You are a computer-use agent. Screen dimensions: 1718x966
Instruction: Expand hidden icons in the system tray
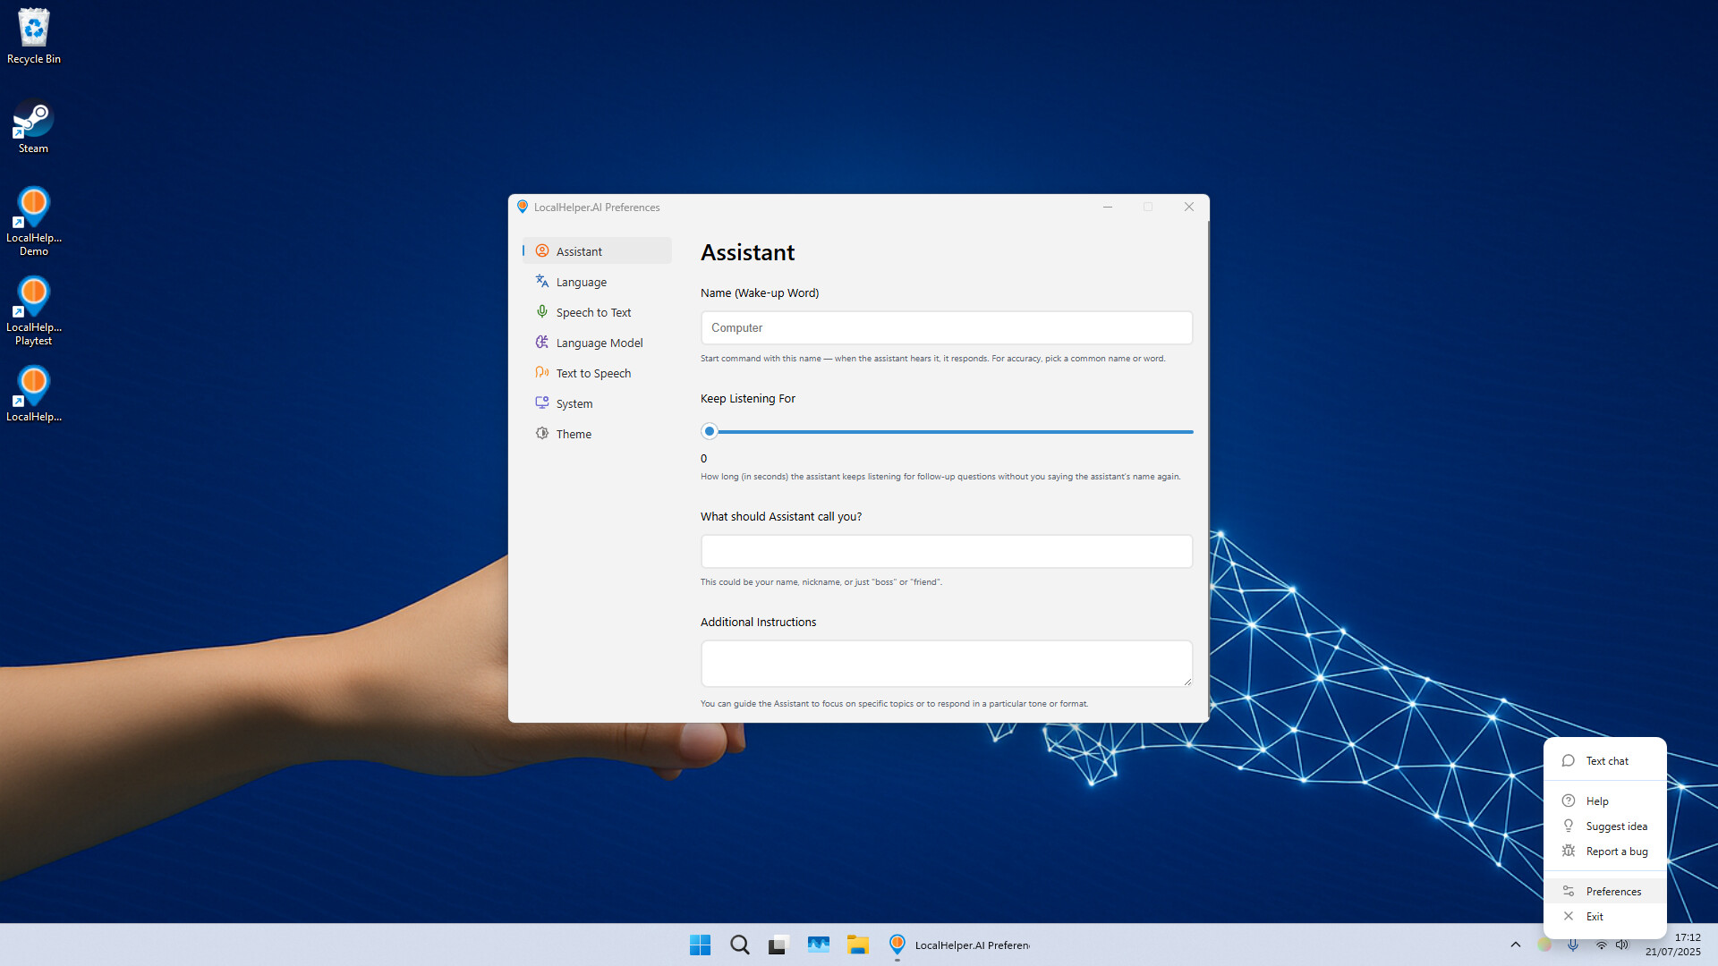pyautogui.click(x=1516, y=945)
